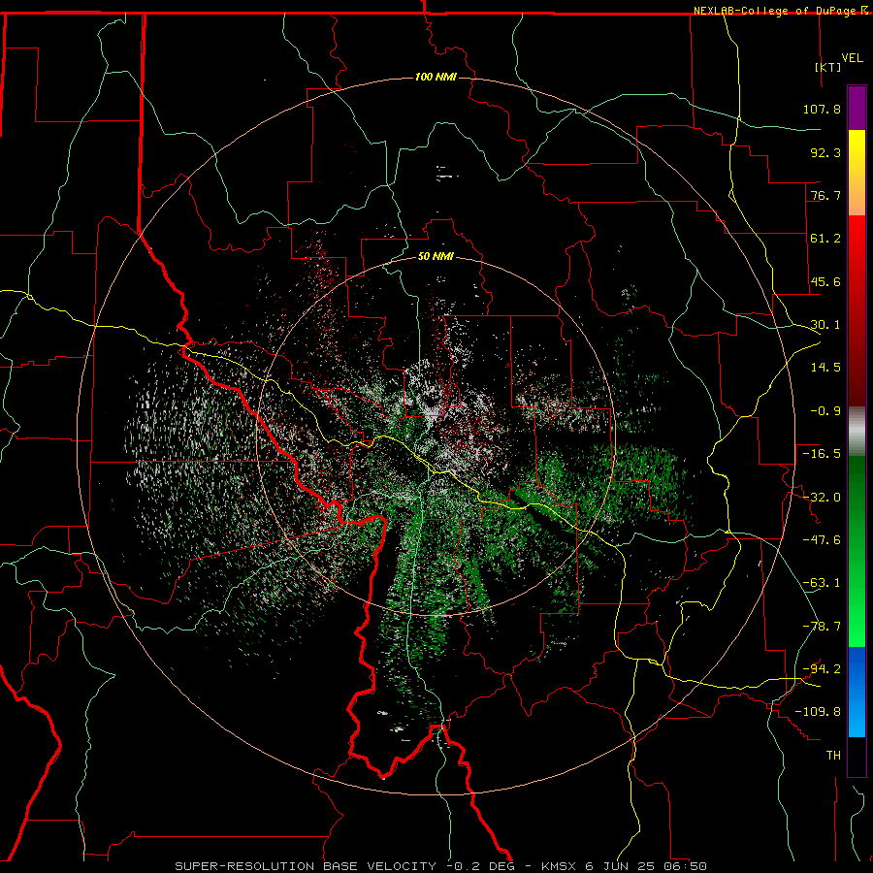Click the TH legend label
The image size is (873, 873).
(833, 755)
